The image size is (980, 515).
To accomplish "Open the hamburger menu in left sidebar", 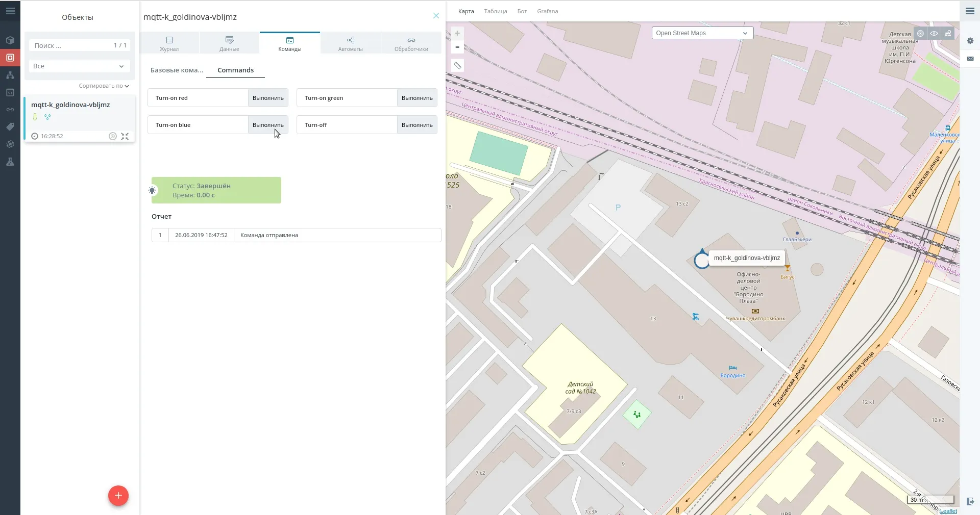I will [10, 11].
